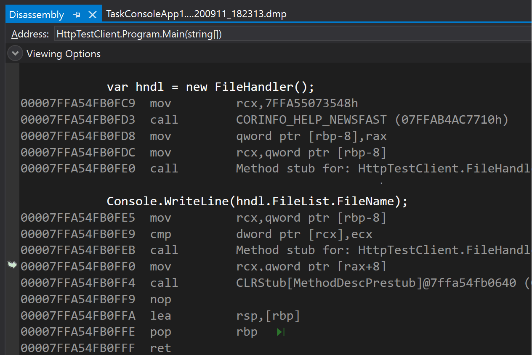Expand the Viewing Options section
Screen dimensions: 532x355
click(64, 53)
